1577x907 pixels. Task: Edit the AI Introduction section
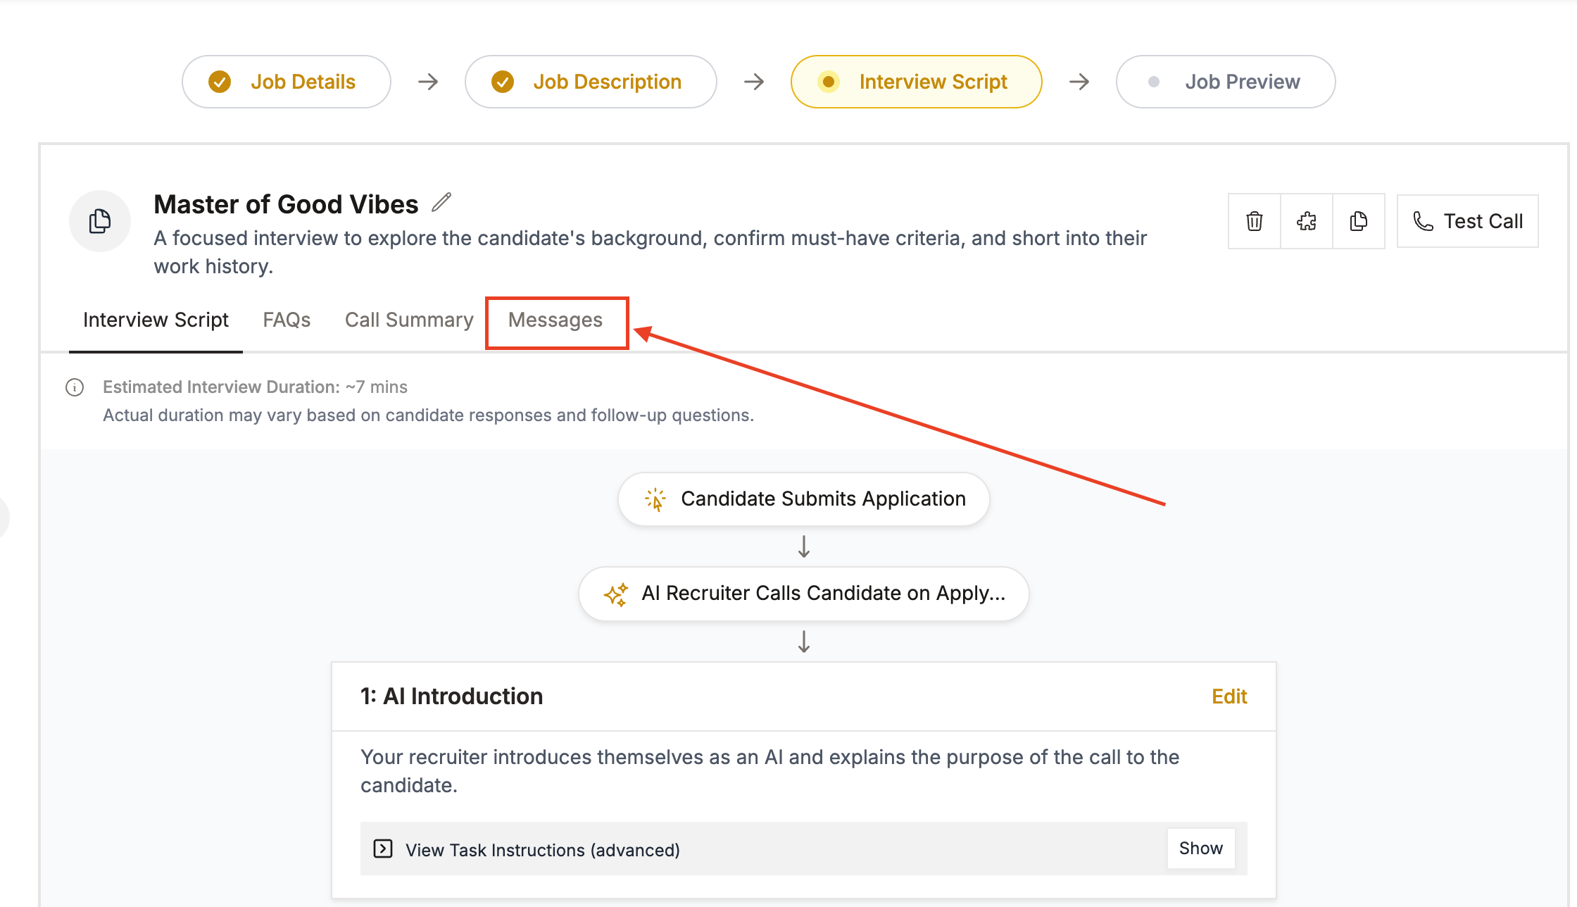coord(1229,696)
